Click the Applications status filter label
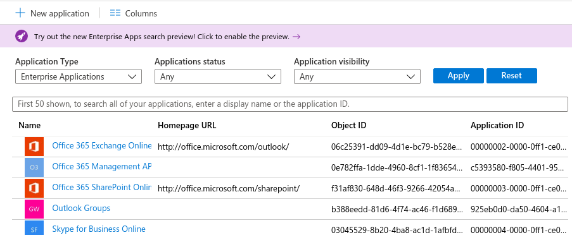This screenshot has width=572, height=235. coord(190,61)
